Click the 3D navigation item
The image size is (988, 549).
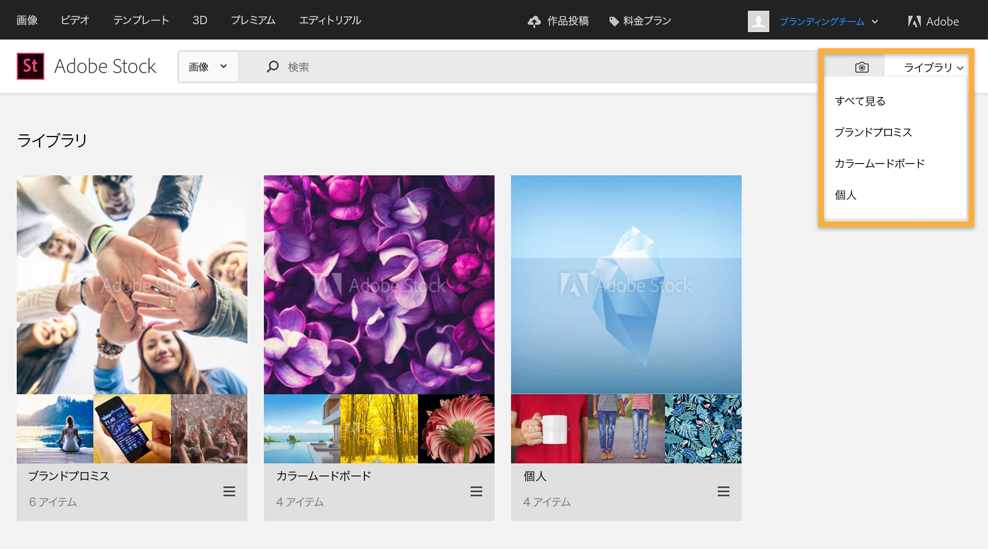point(200,20)
